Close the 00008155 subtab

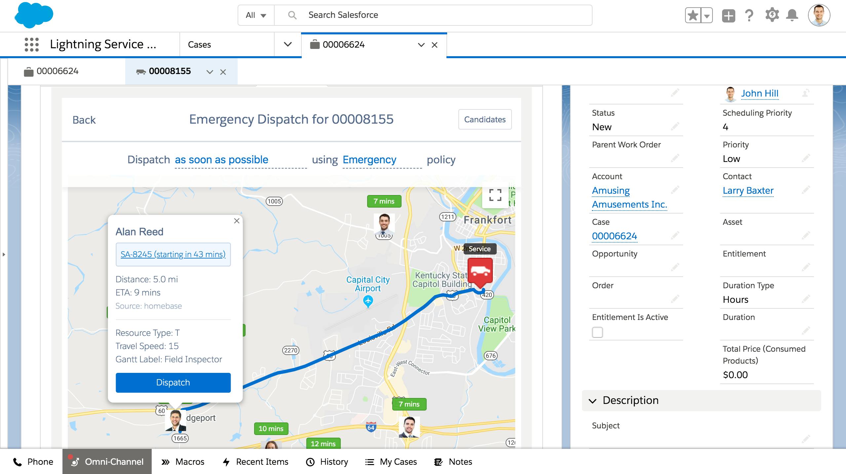pyautogui.click(x=223, y=72)
